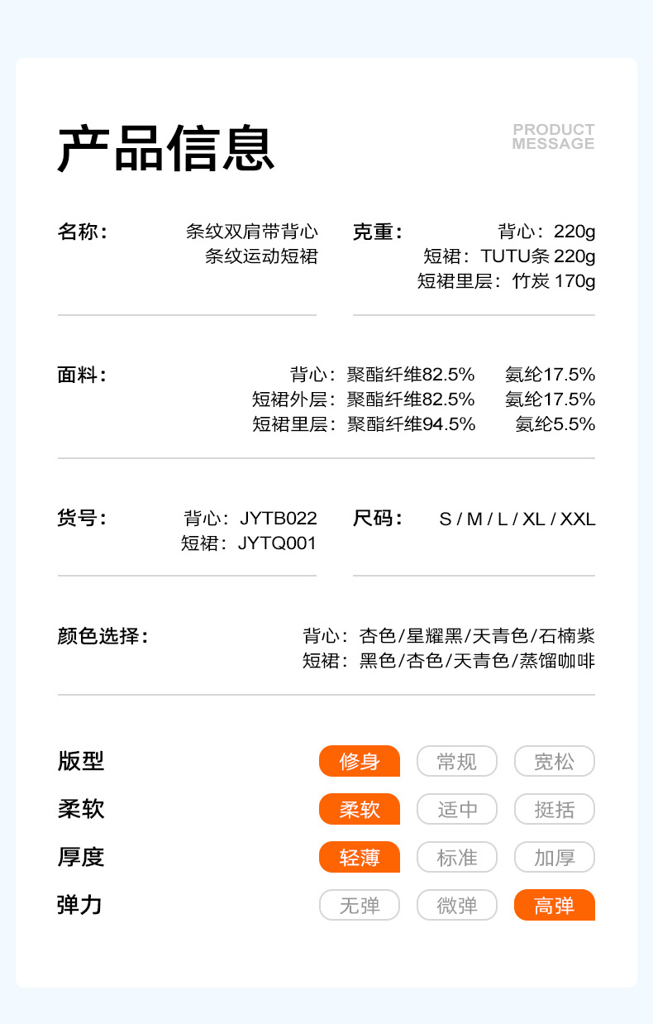Toggle the 轻薄 thickness option
653x1024 pixels.
pyautogui.click(x=360, y=857)
